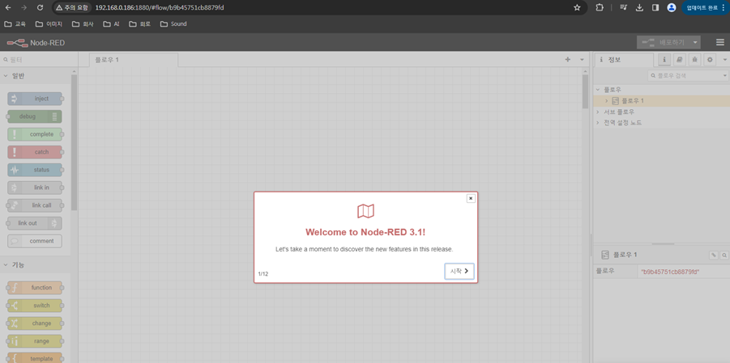The image size is (730, 363).
Task: Open the configuration nodes gear tab
Action: tap(710, 60)
